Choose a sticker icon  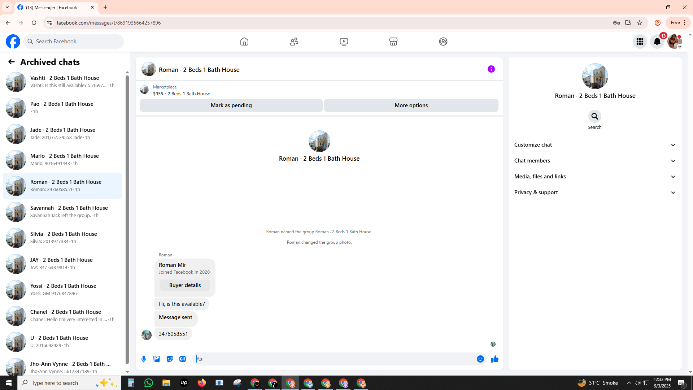[170, 359]
